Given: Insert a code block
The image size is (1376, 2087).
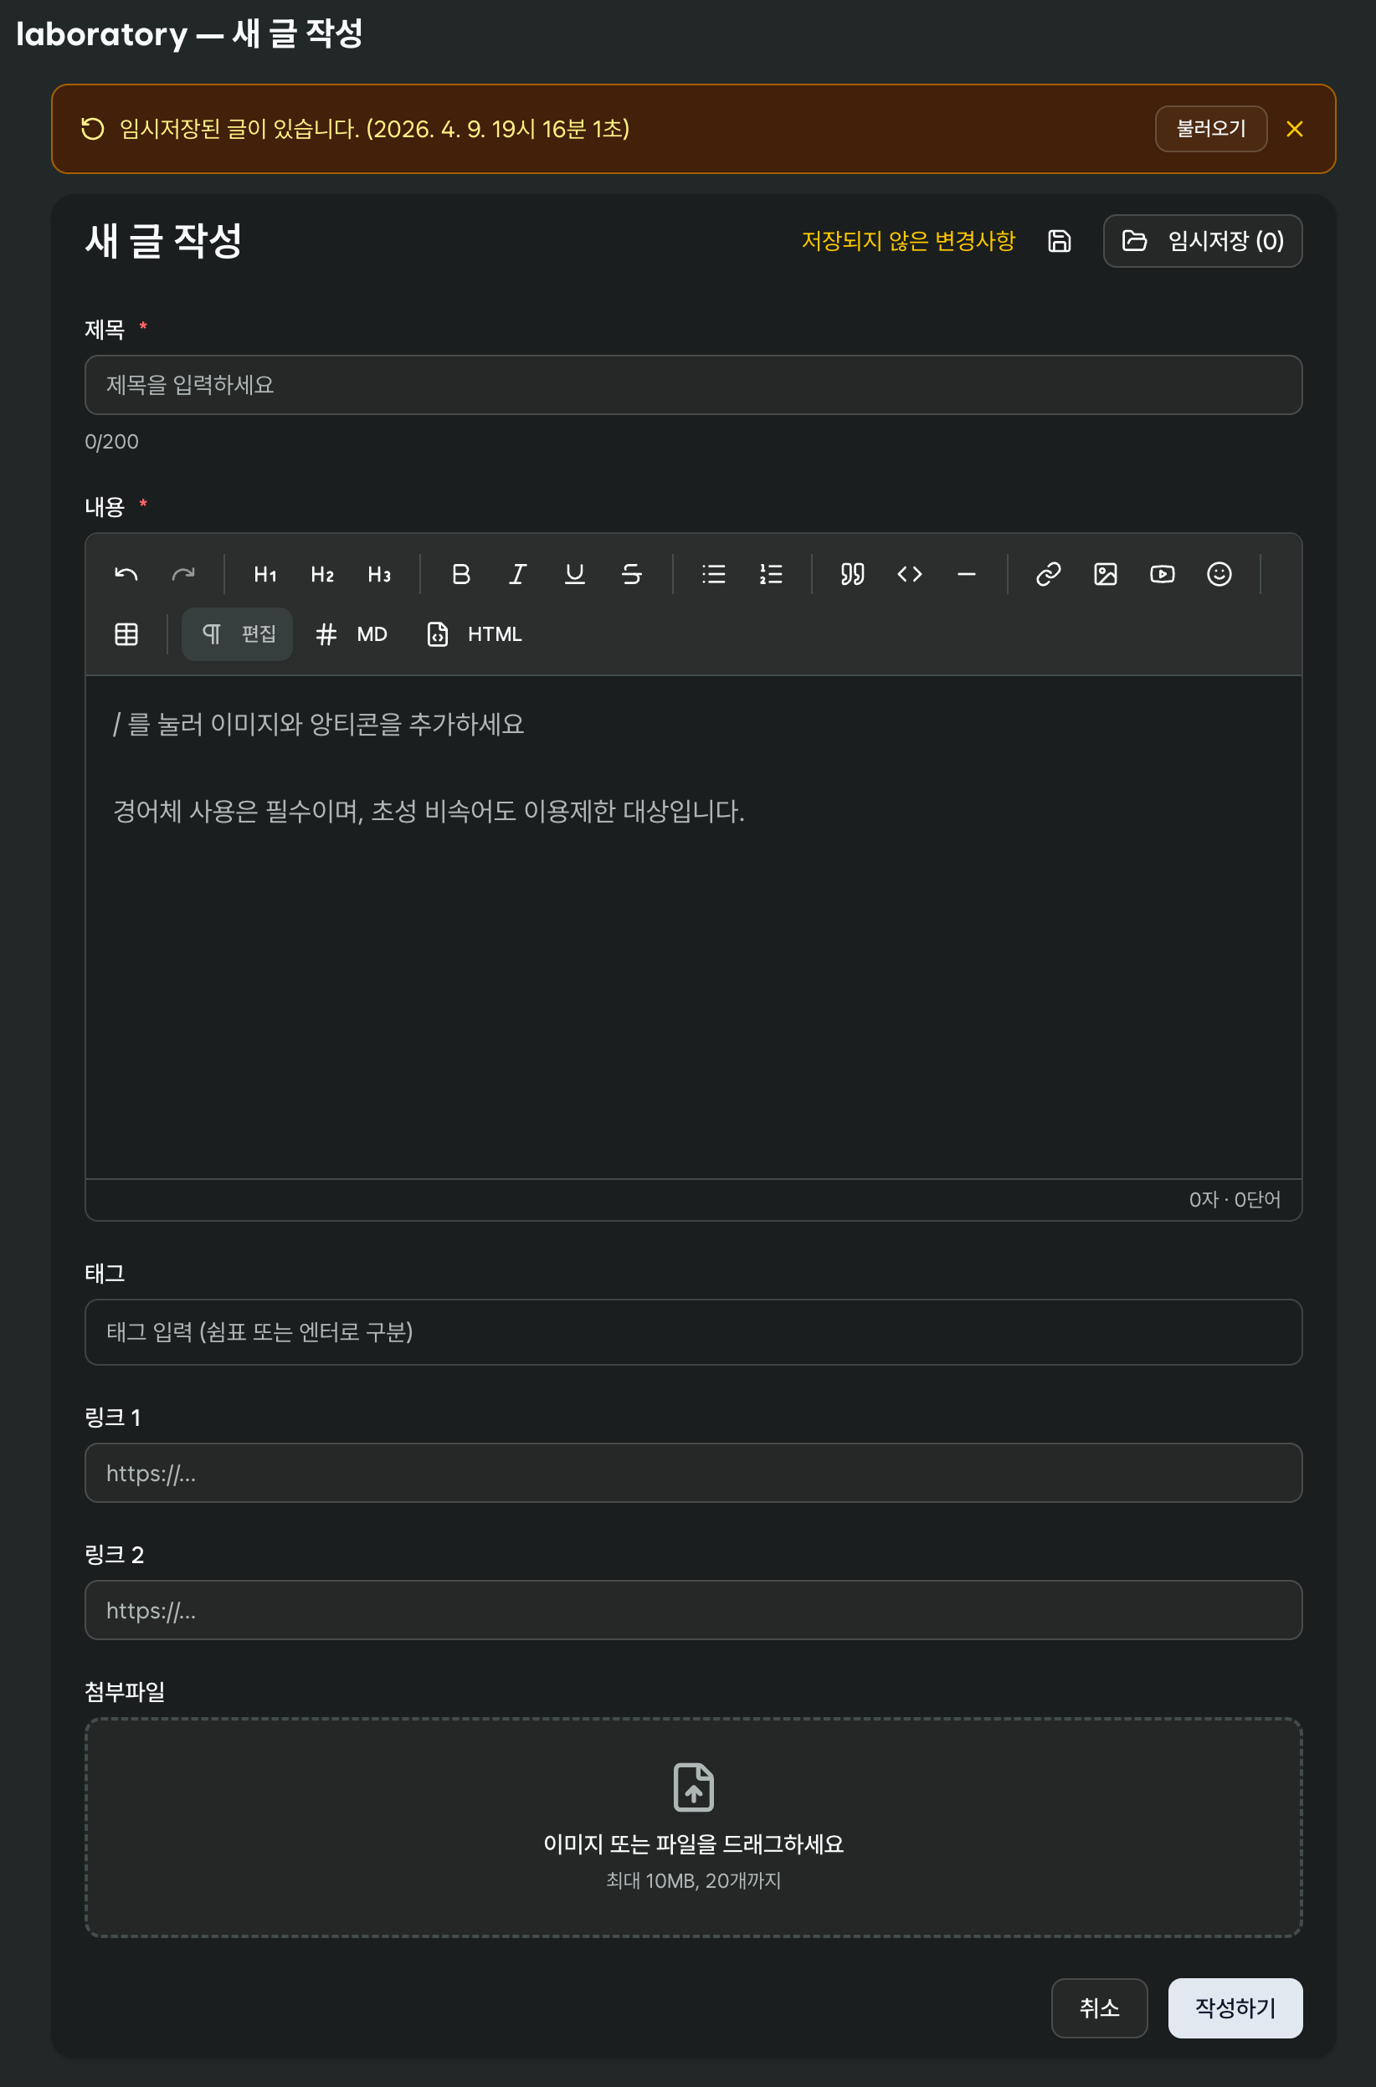Looking at the screenshot, I should coord(909,574).
